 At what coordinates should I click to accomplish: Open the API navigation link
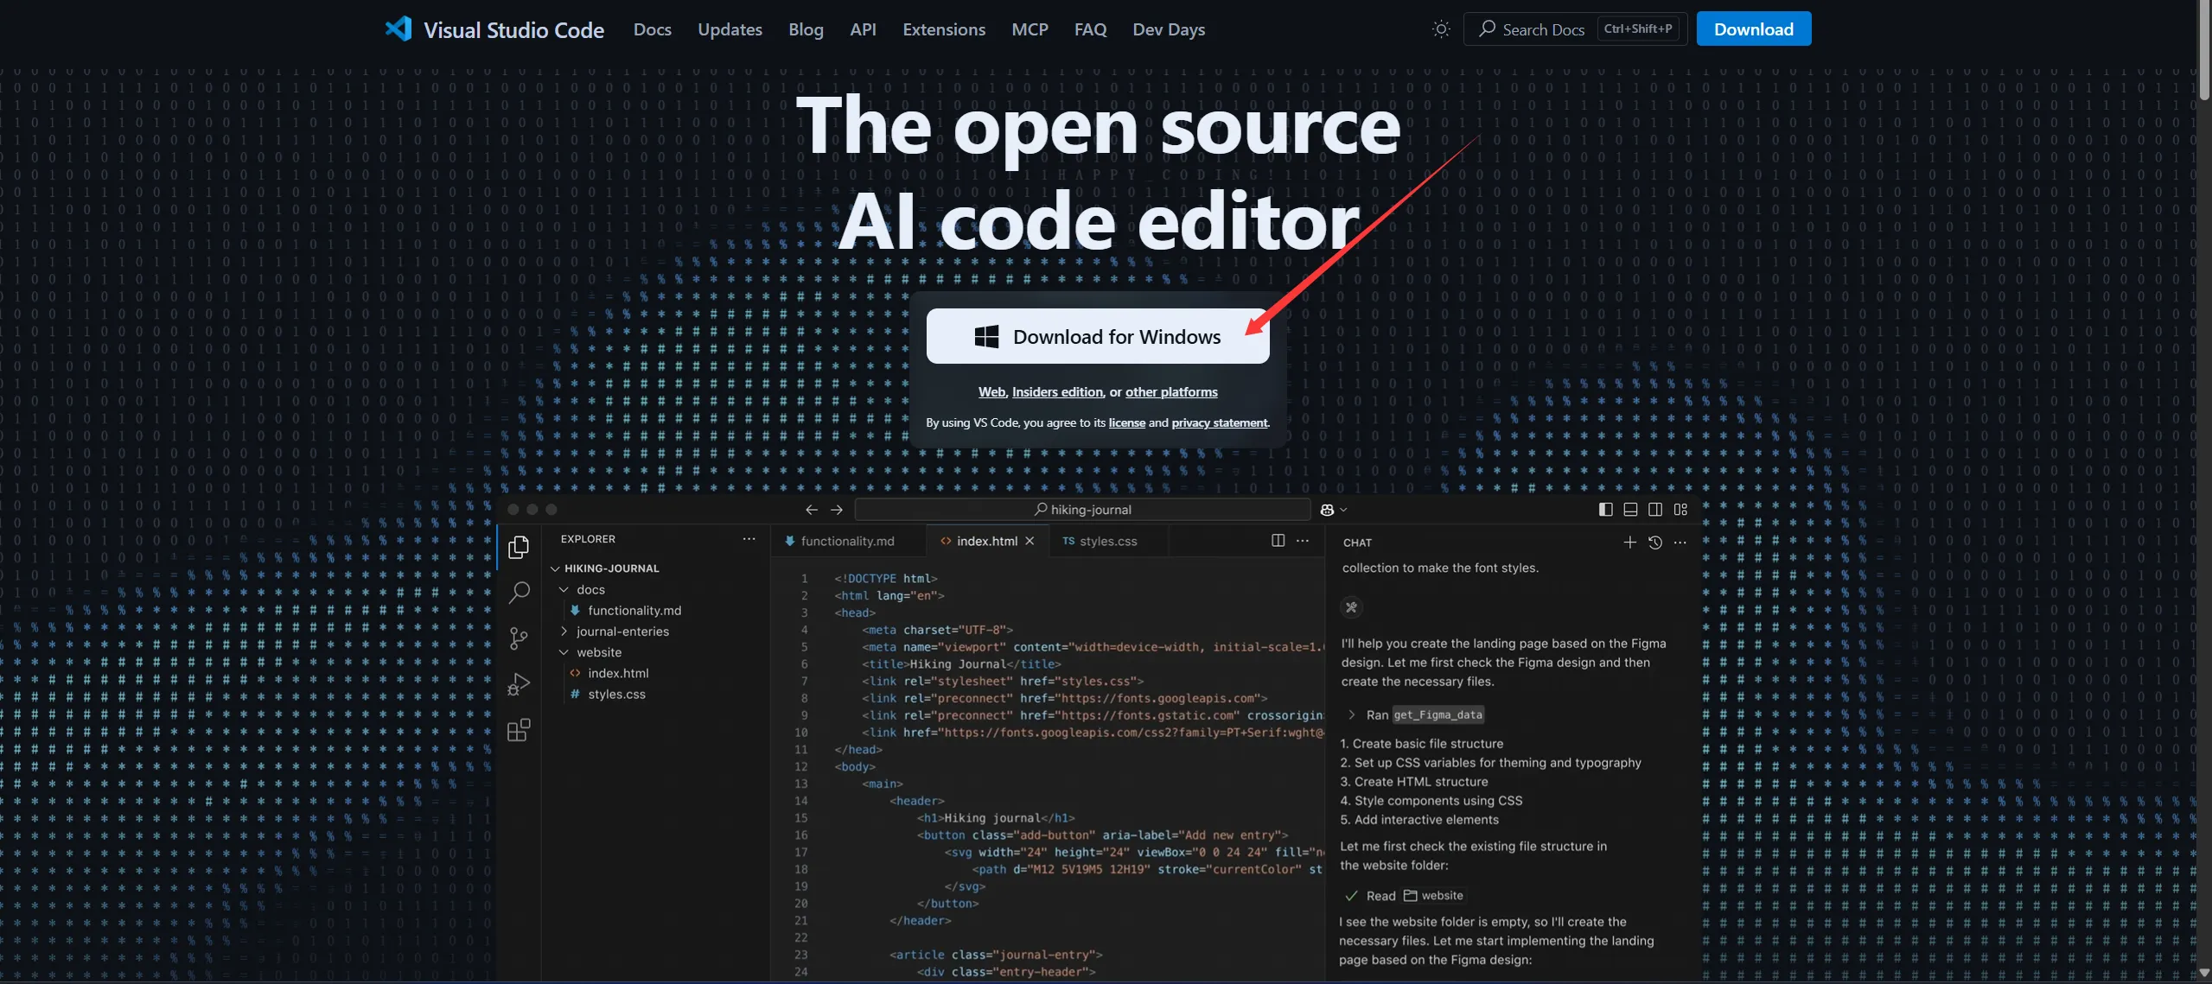coord(863,29)
